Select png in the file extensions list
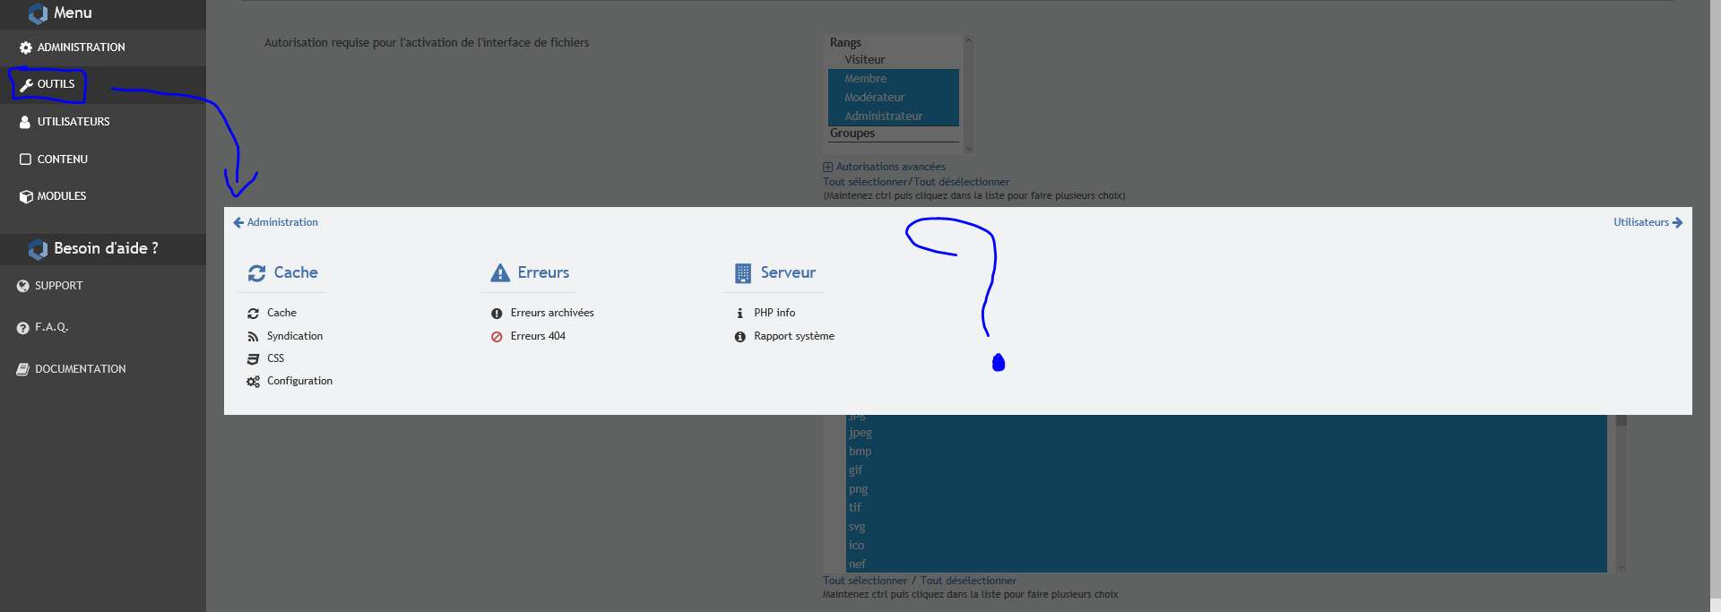Image resolution: width=1721 pixels, height=612 pixels. coord(858,489)
